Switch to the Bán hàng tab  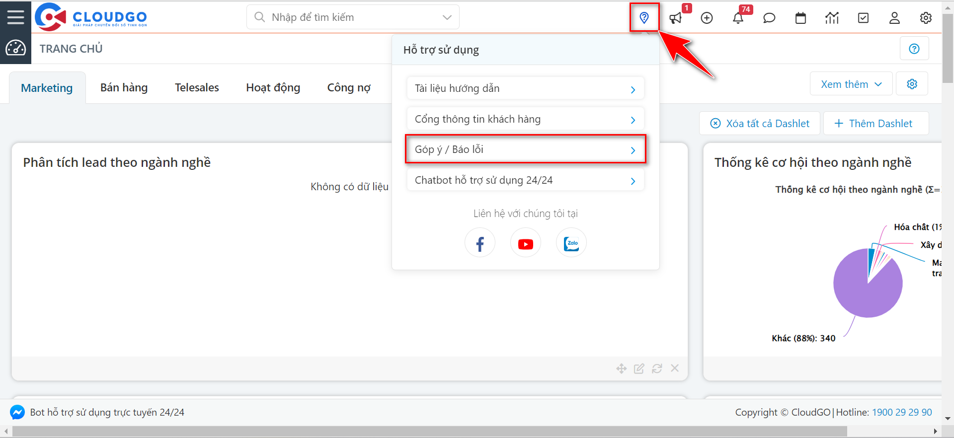pyautogui.click(x=124, y=88)
